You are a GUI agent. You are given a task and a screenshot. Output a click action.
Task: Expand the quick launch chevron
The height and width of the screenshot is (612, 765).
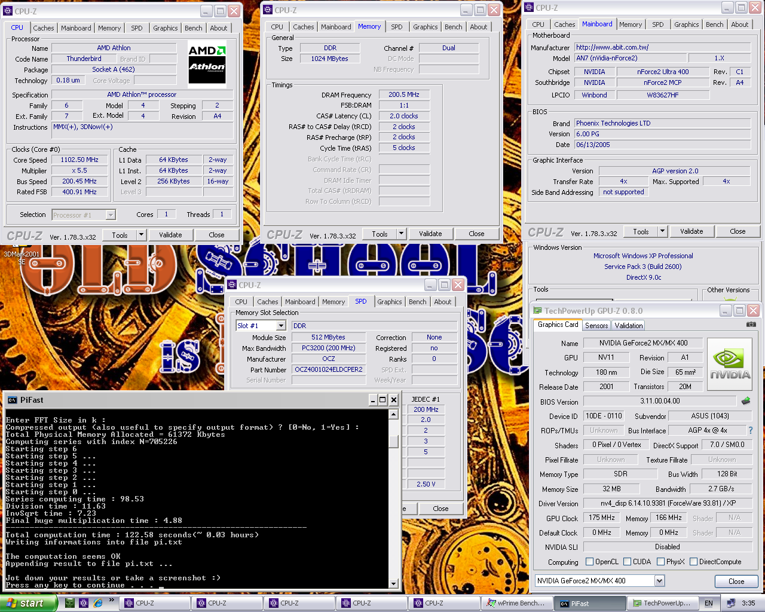[x=111, y=601]
